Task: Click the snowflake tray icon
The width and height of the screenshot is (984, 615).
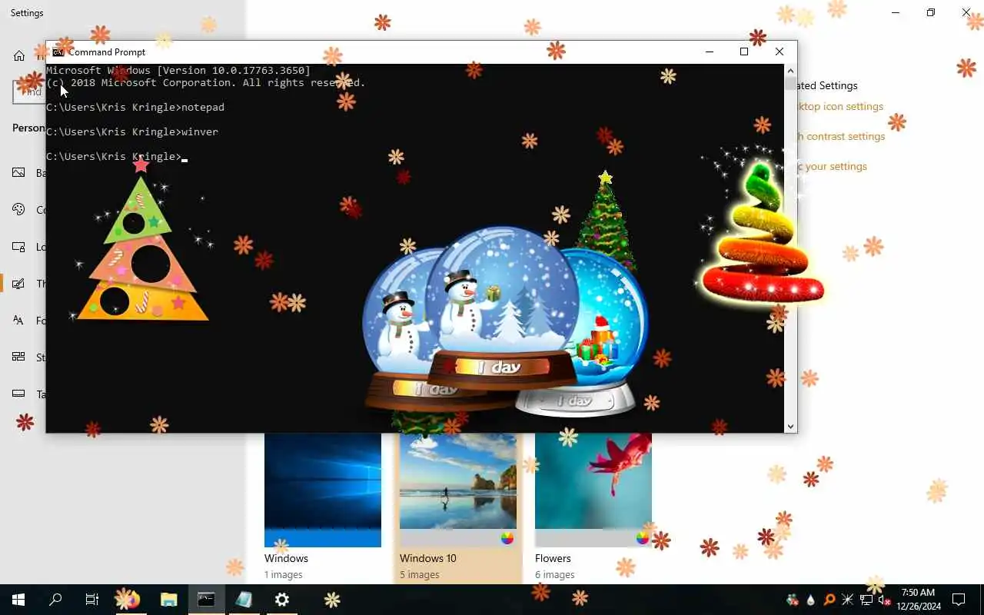Action: pyautogui.click(x=847, y=600)
